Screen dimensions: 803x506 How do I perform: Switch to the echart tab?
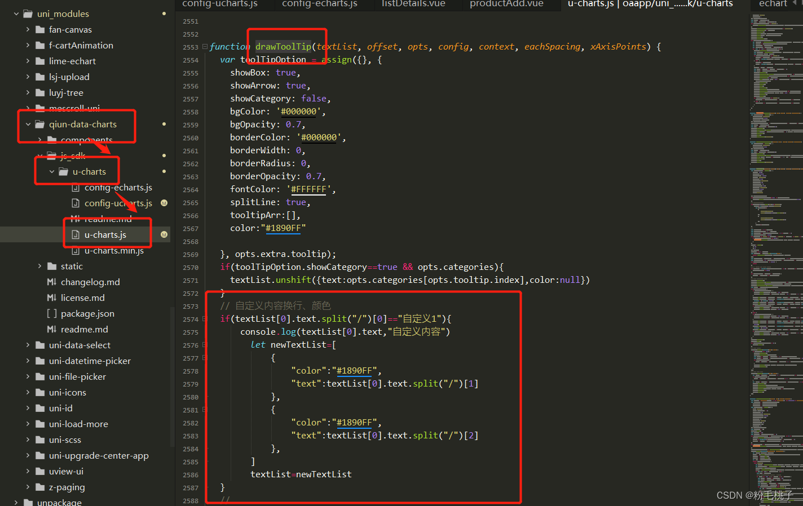773,5
